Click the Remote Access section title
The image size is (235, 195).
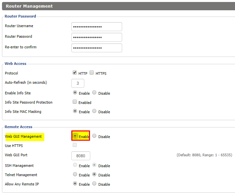point(19,127)
